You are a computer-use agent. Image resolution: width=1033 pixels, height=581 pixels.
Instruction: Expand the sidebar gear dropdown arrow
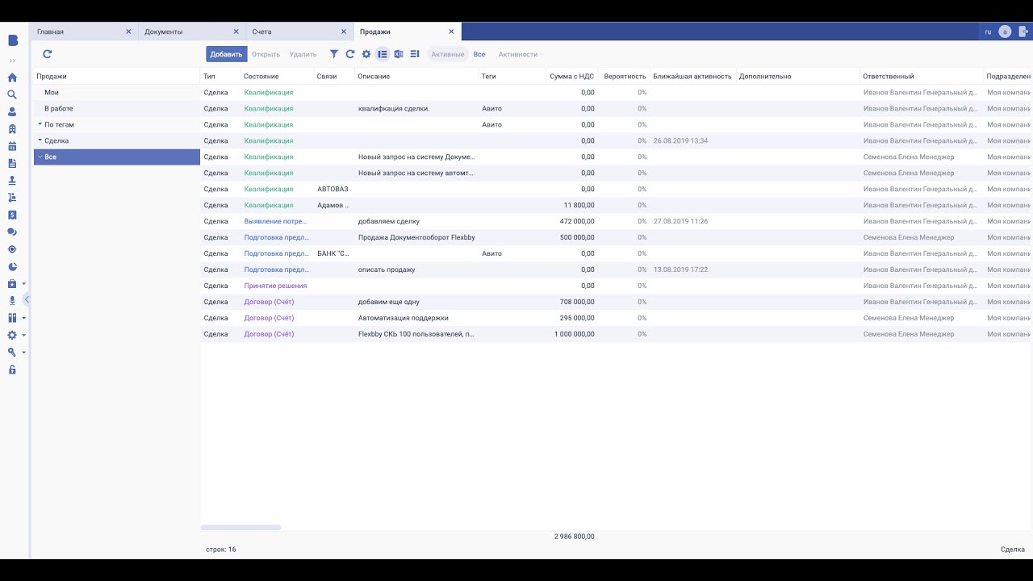pos(23,335)
